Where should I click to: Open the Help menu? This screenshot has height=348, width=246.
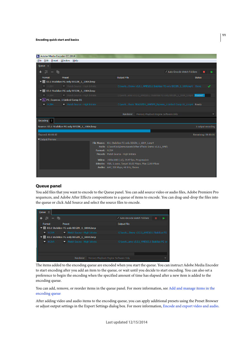[75, 61]
